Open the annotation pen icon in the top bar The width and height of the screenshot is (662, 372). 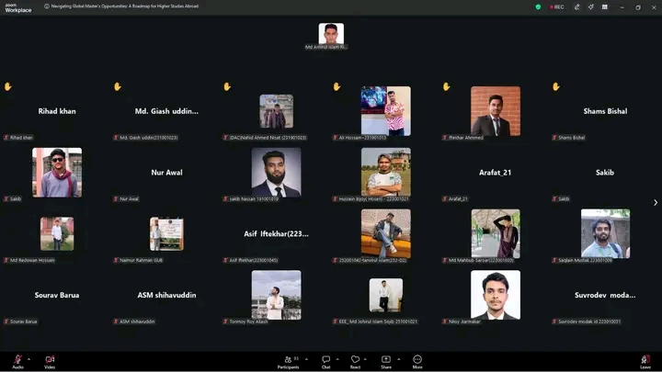tap(577, 6)
